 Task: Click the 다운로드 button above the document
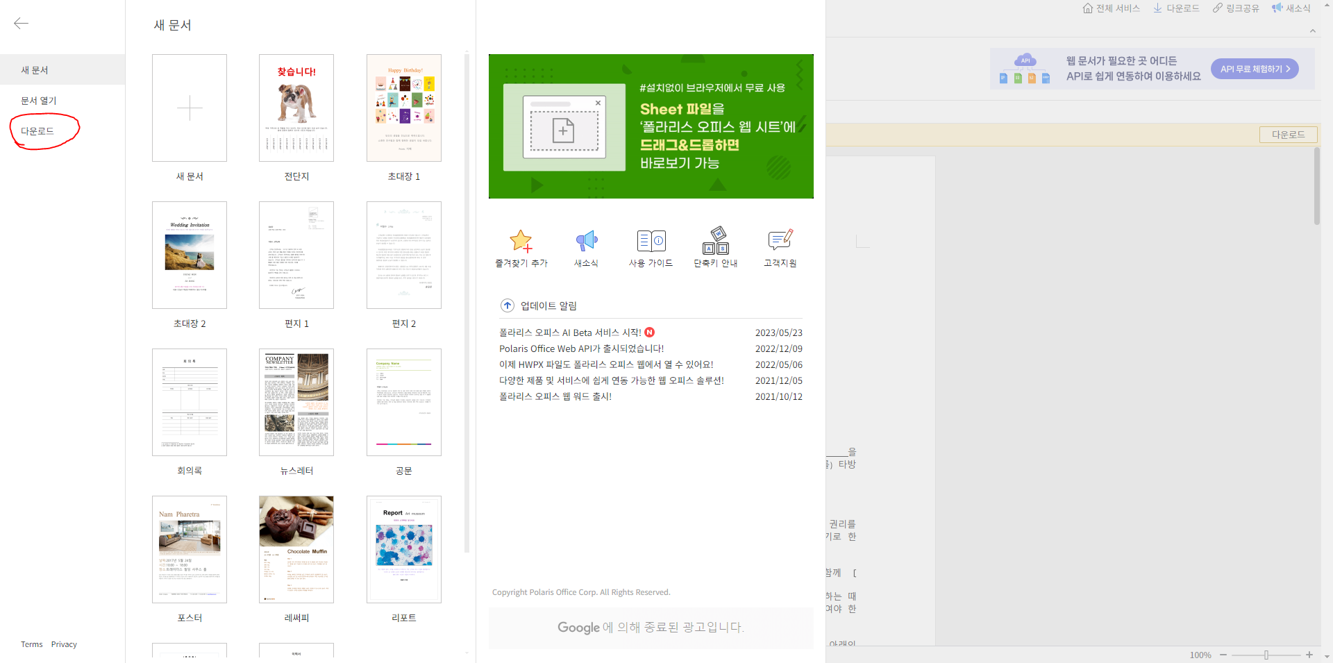(1288, 134)
